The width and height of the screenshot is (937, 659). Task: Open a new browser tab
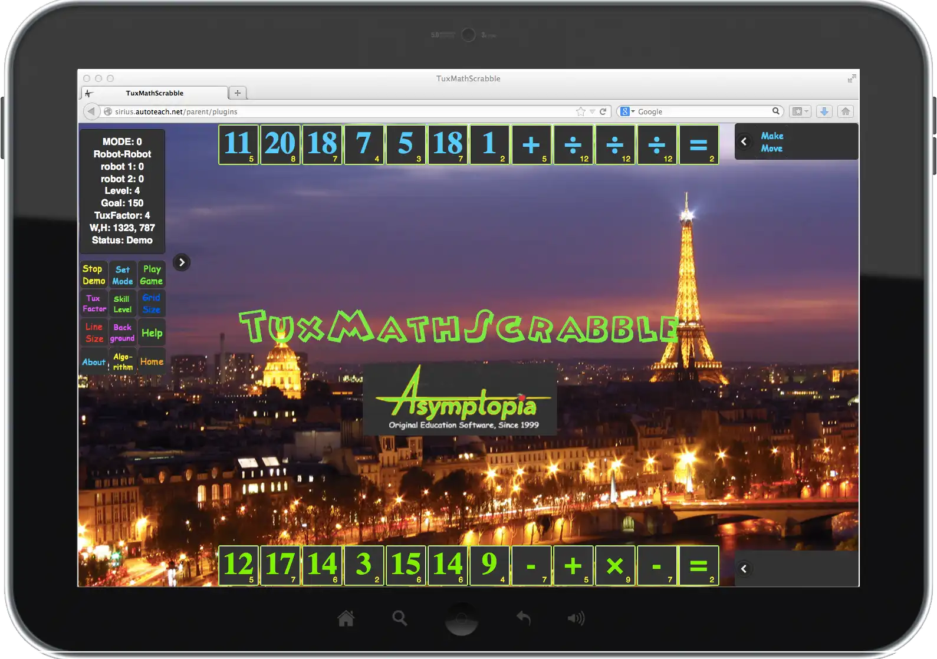pos(238,93)
